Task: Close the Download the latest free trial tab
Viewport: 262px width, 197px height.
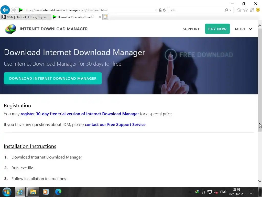Action: pyautogui.click(x=100, y=17)
